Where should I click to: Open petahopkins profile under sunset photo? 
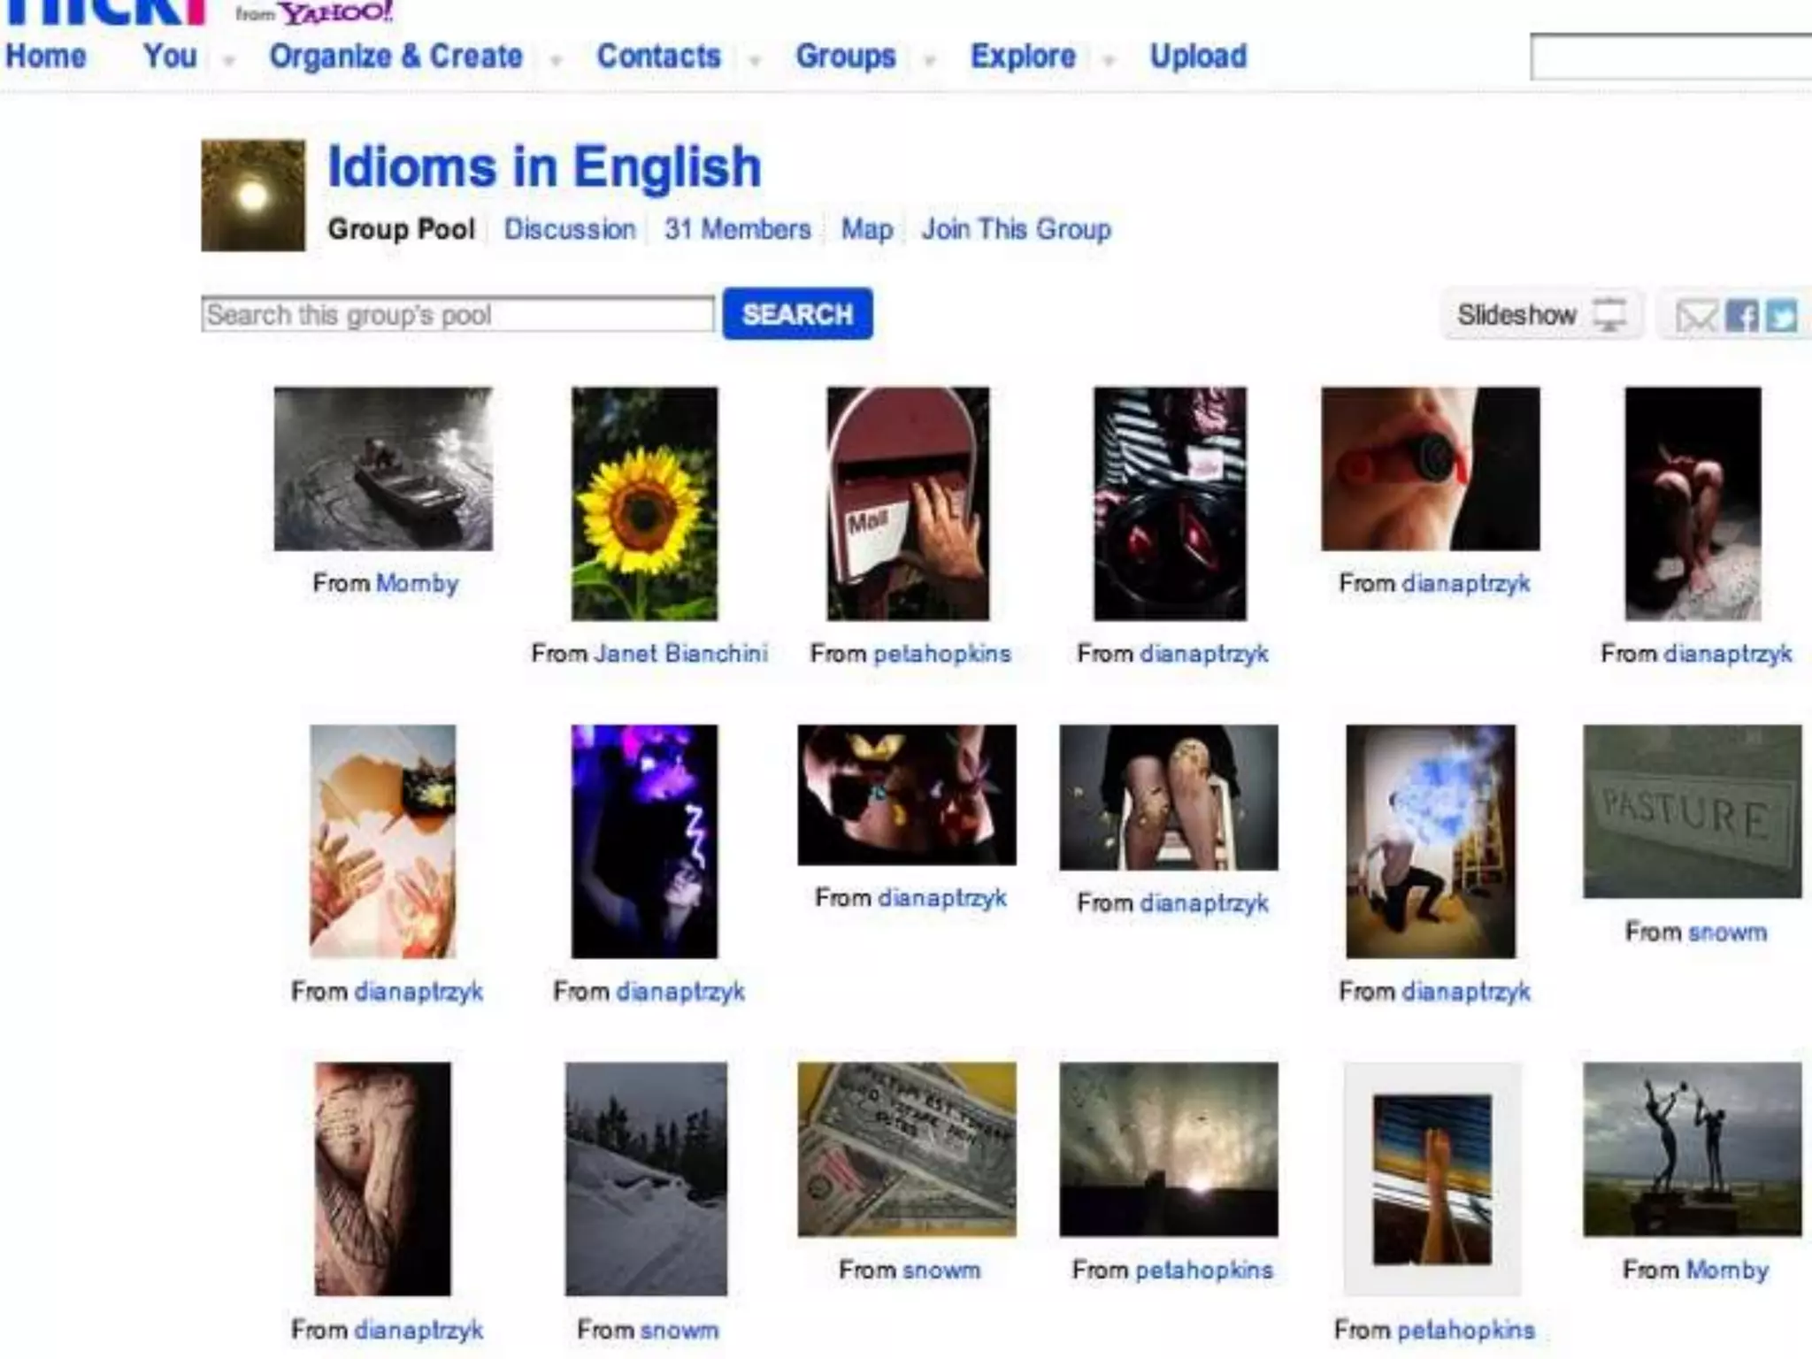pyautogui.click(x=1204, y=1270)
